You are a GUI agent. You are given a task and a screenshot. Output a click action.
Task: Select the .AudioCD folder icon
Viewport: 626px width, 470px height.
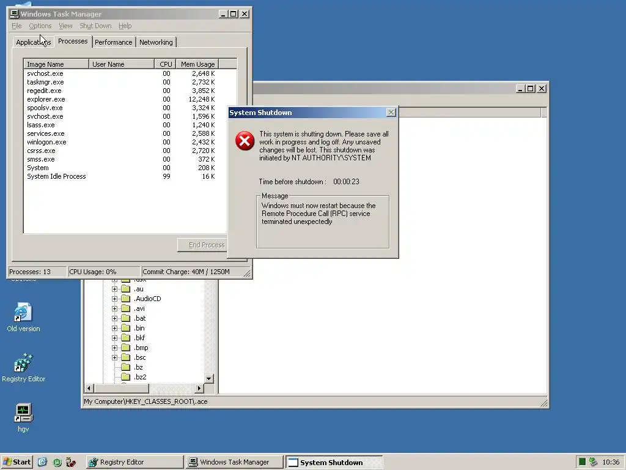(126, 299)
